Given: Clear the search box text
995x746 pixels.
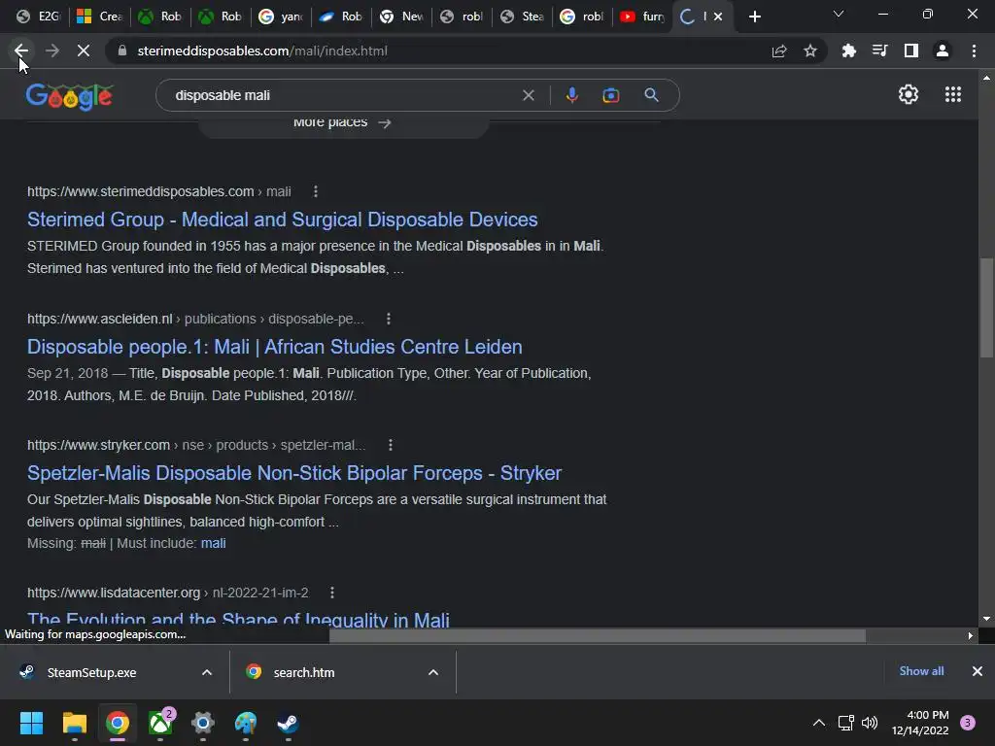Looking at the screenshot, I should [528, 95].
